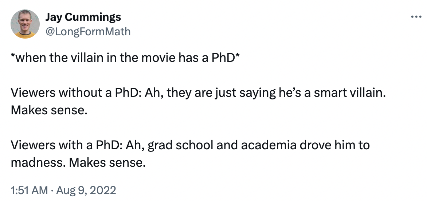Click the "Viewers with a PhD:" text

[x=66, y=145]
